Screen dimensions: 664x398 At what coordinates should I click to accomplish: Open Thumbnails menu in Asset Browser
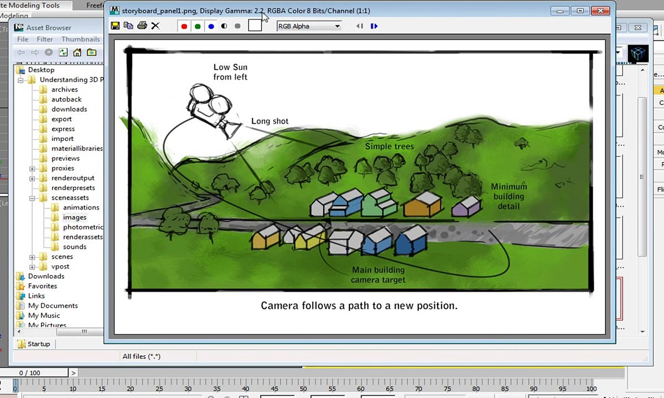pos(81,39)
